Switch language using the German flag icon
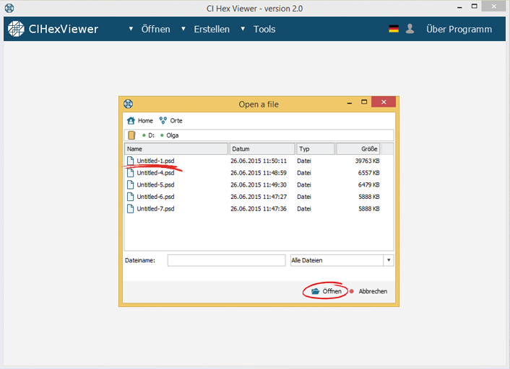510x369 pixels. (394, 30)
